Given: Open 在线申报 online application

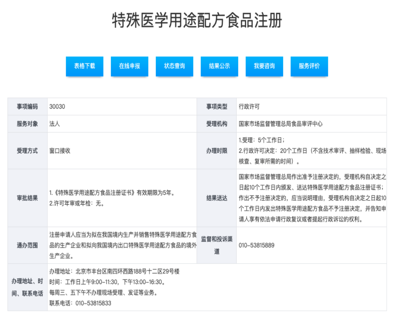Looking at the screenshot, I should pos(129,66).
